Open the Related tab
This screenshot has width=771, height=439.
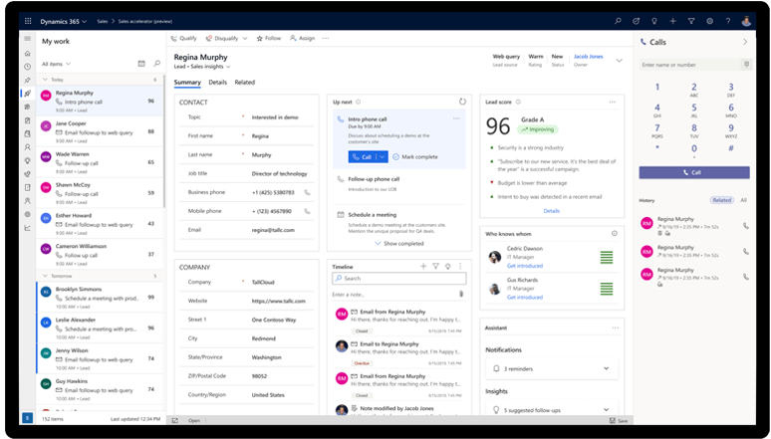[x=244, y=83]
